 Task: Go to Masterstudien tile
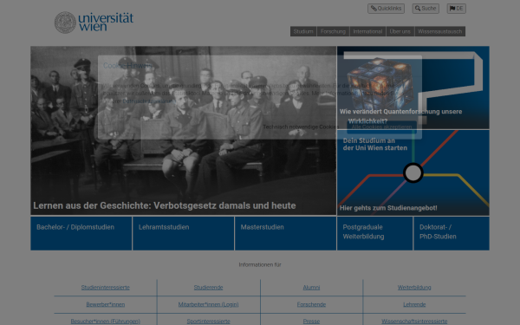[285, 233]
